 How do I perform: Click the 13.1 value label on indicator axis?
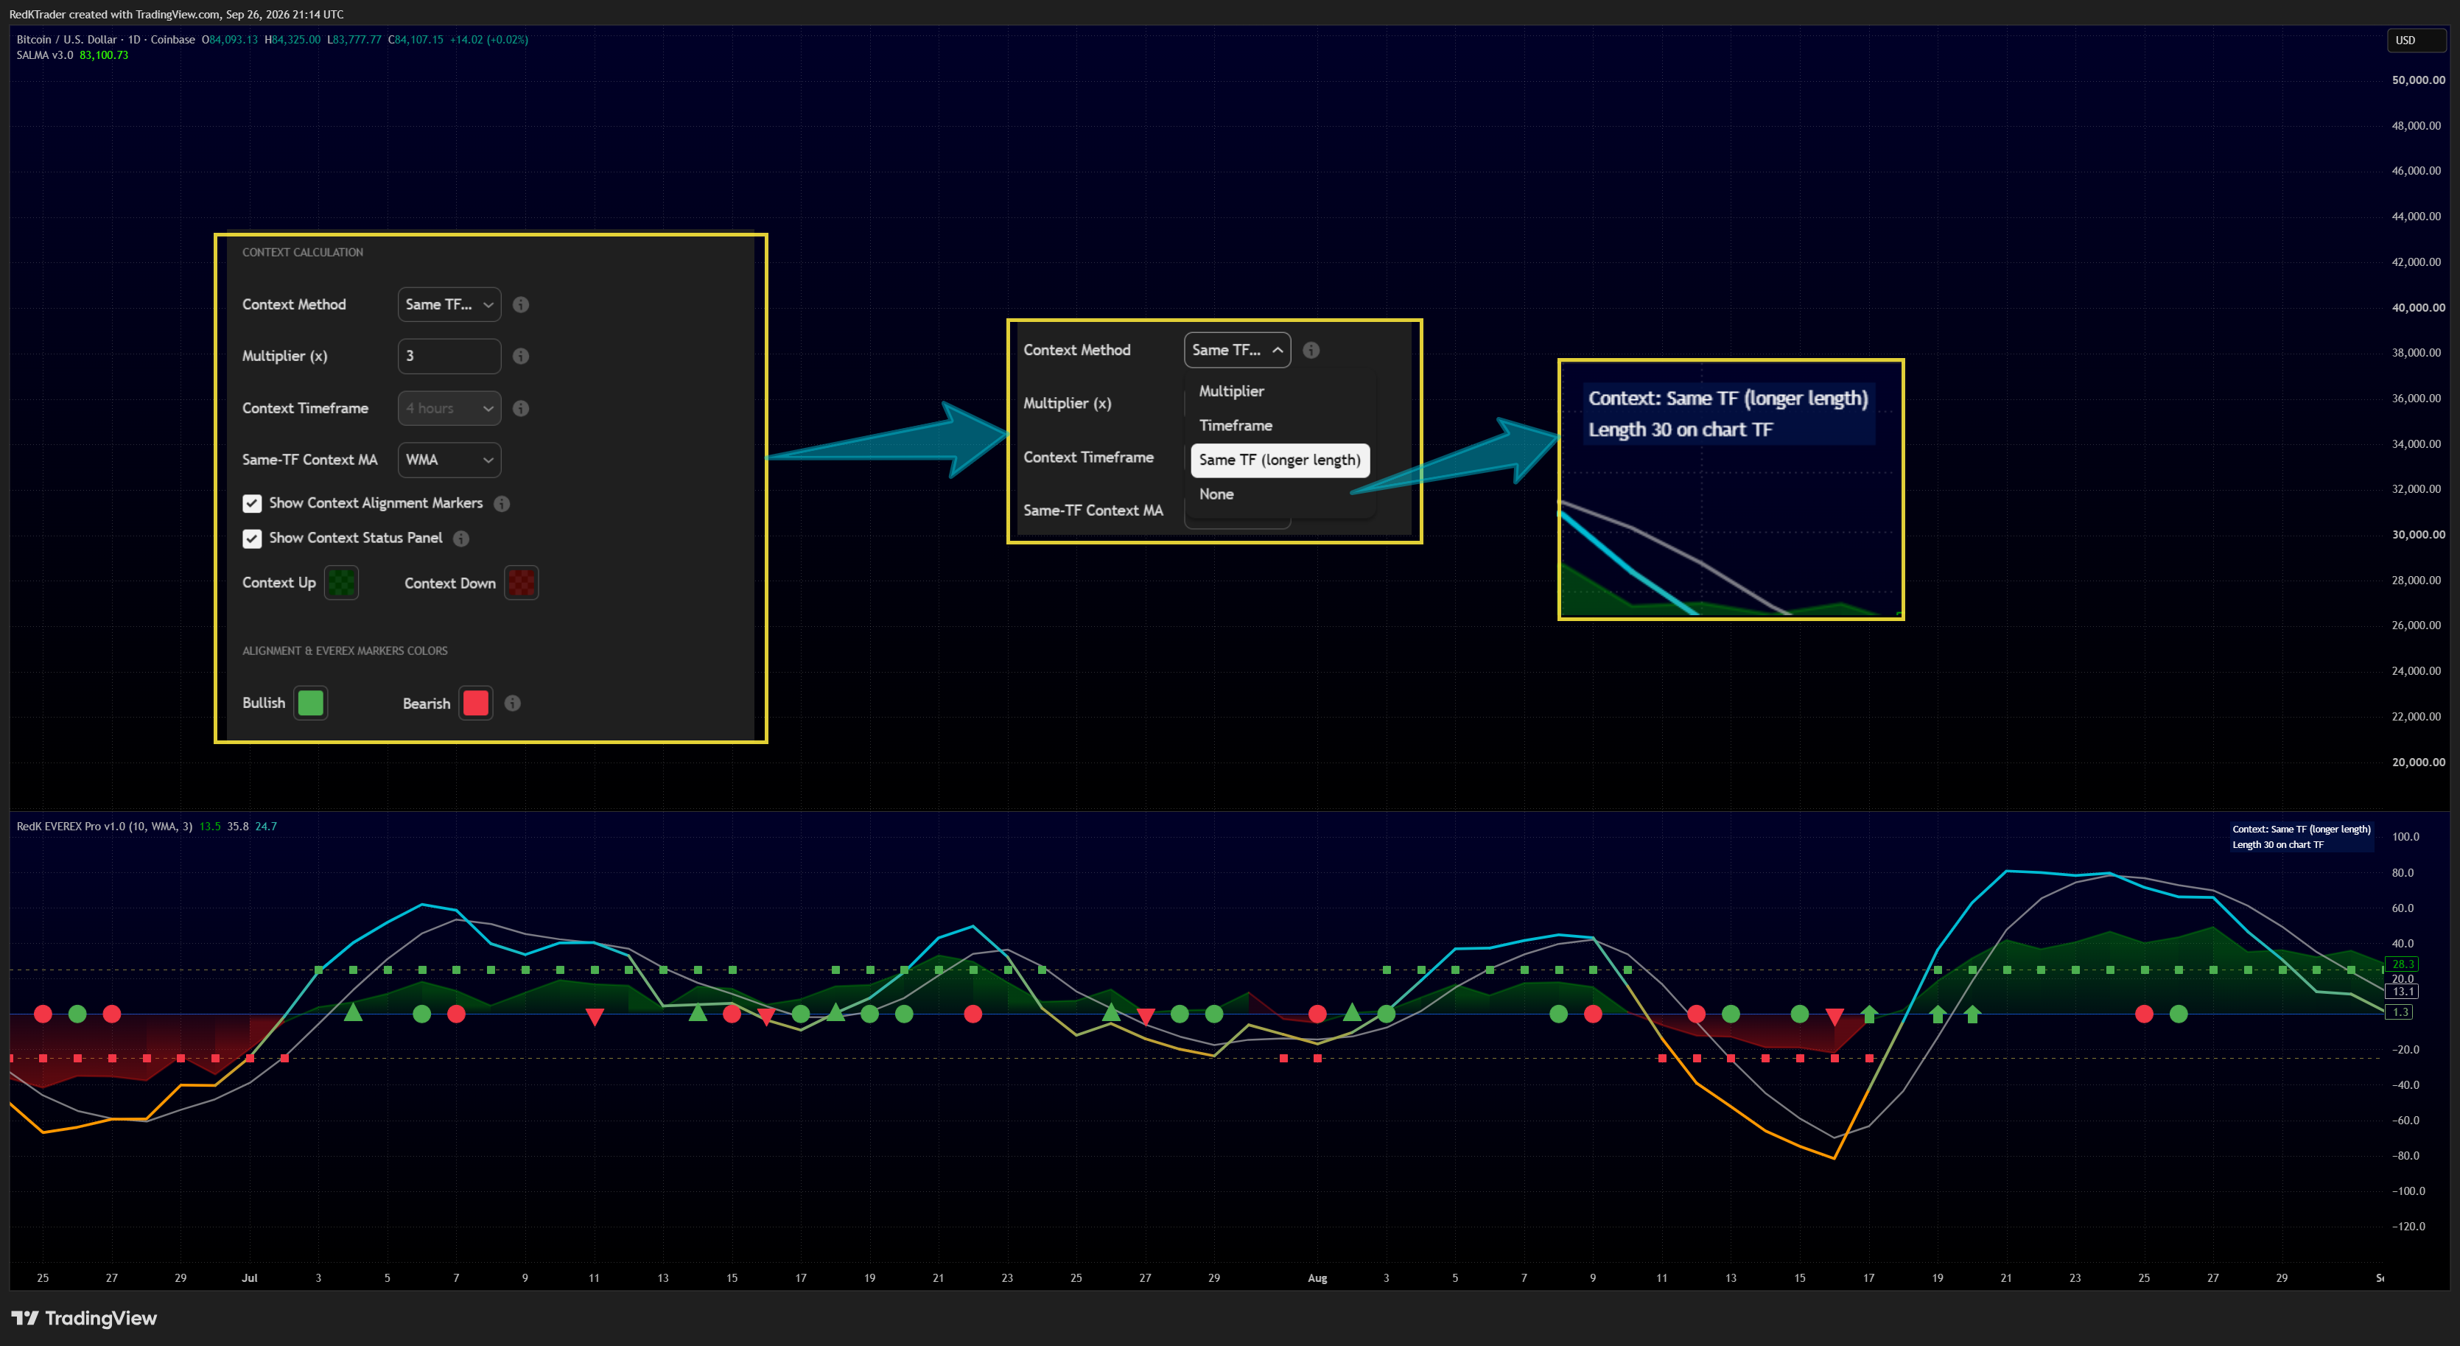pyautogui.click(x=2403, y=992)
